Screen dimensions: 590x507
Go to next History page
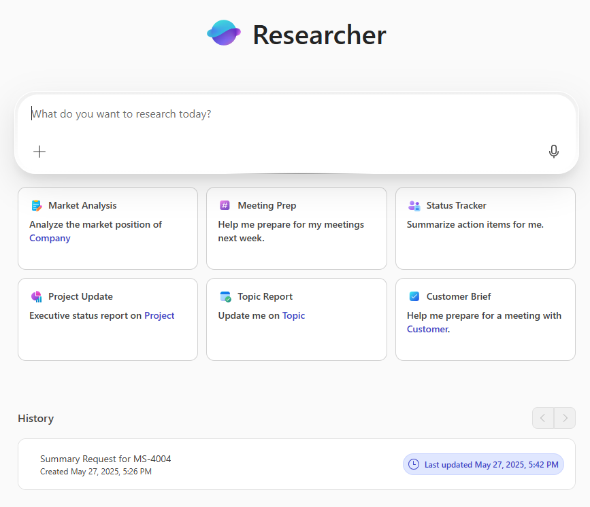pyautogui.click(x=565, y=418)
